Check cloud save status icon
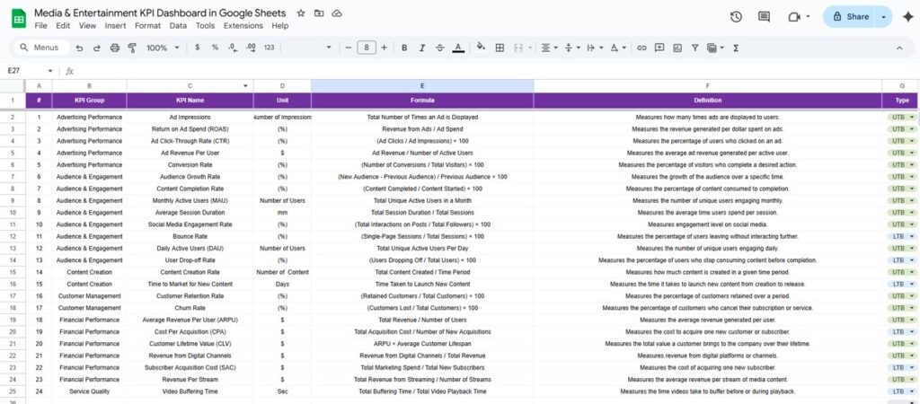The width and height of the screenshot is (920, 404). (x=337, y=13)
